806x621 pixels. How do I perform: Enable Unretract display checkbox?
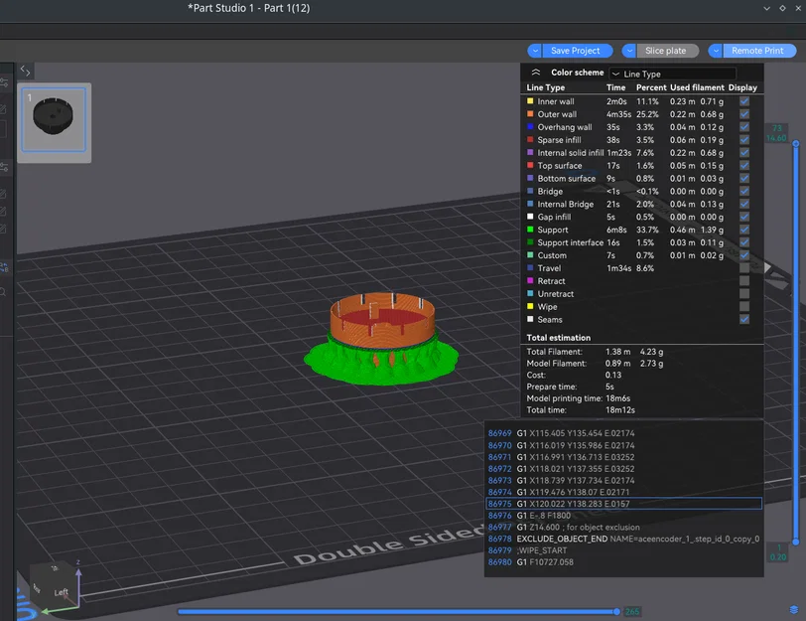click(743, 294)
